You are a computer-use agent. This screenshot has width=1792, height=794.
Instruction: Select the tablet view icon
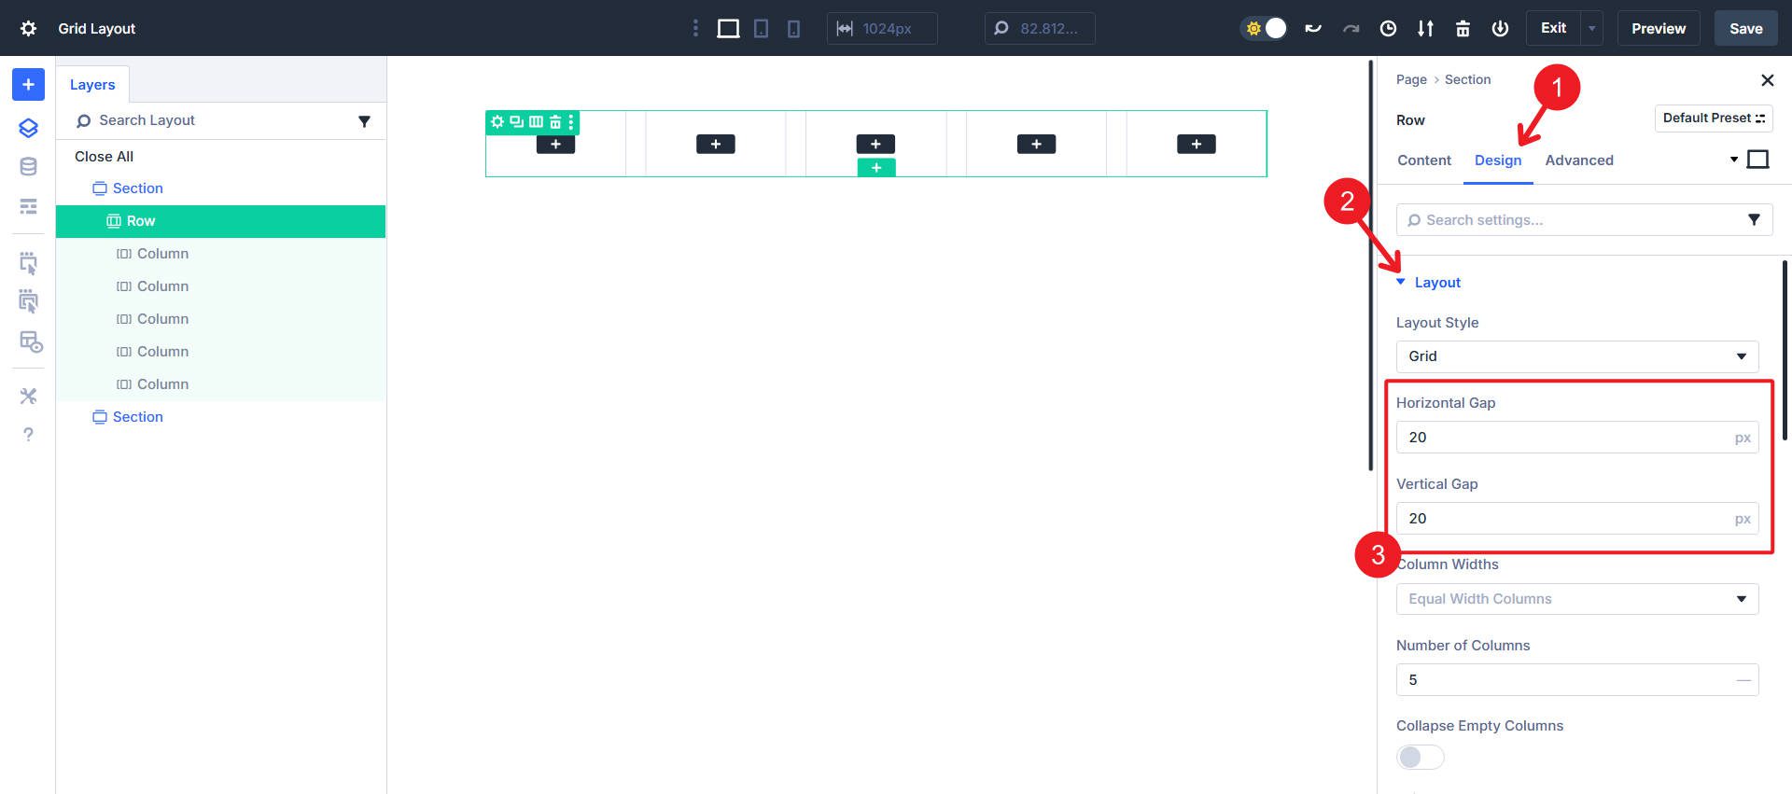coord(761,29)
